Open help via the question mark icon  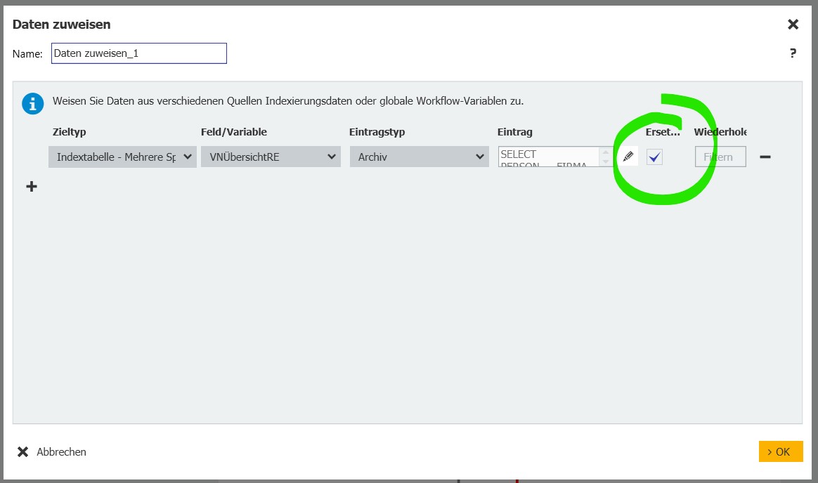click(793, 53)
